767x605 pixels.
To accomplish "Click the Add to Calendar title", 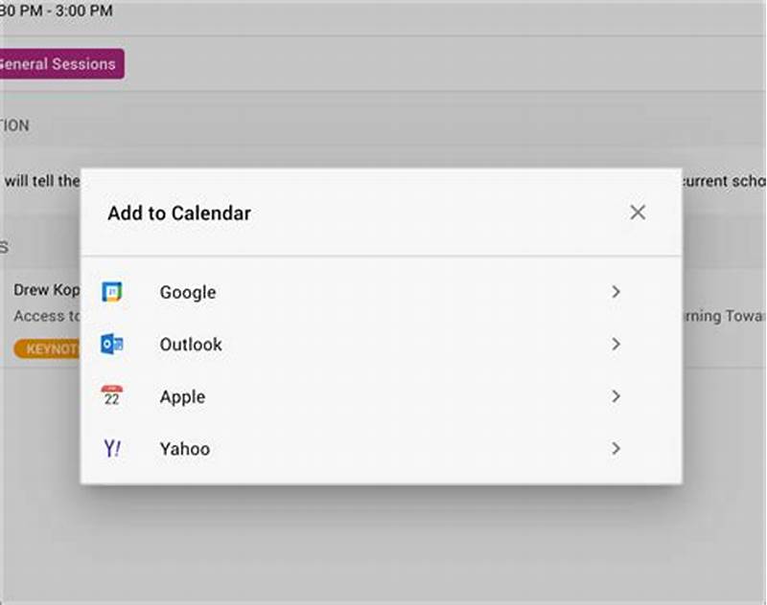I will [x=178, y=213].
